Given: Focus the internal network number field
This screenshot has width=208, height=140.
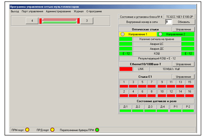Looking at the screenshot, I should pyautogui.click(x=169, y=22).
